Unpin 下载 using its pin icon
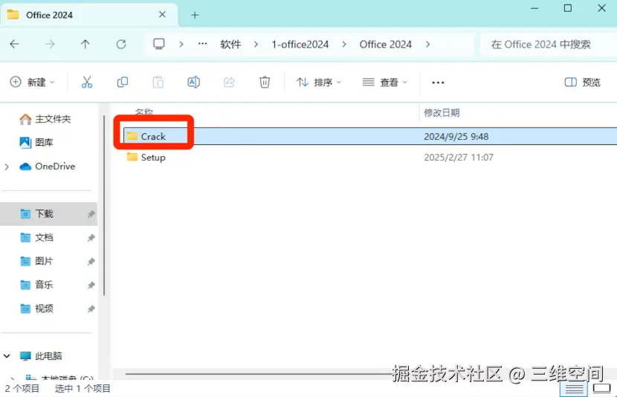Viewport: 617px width, 397px height. pyautogui.click(x=91, y=214)
